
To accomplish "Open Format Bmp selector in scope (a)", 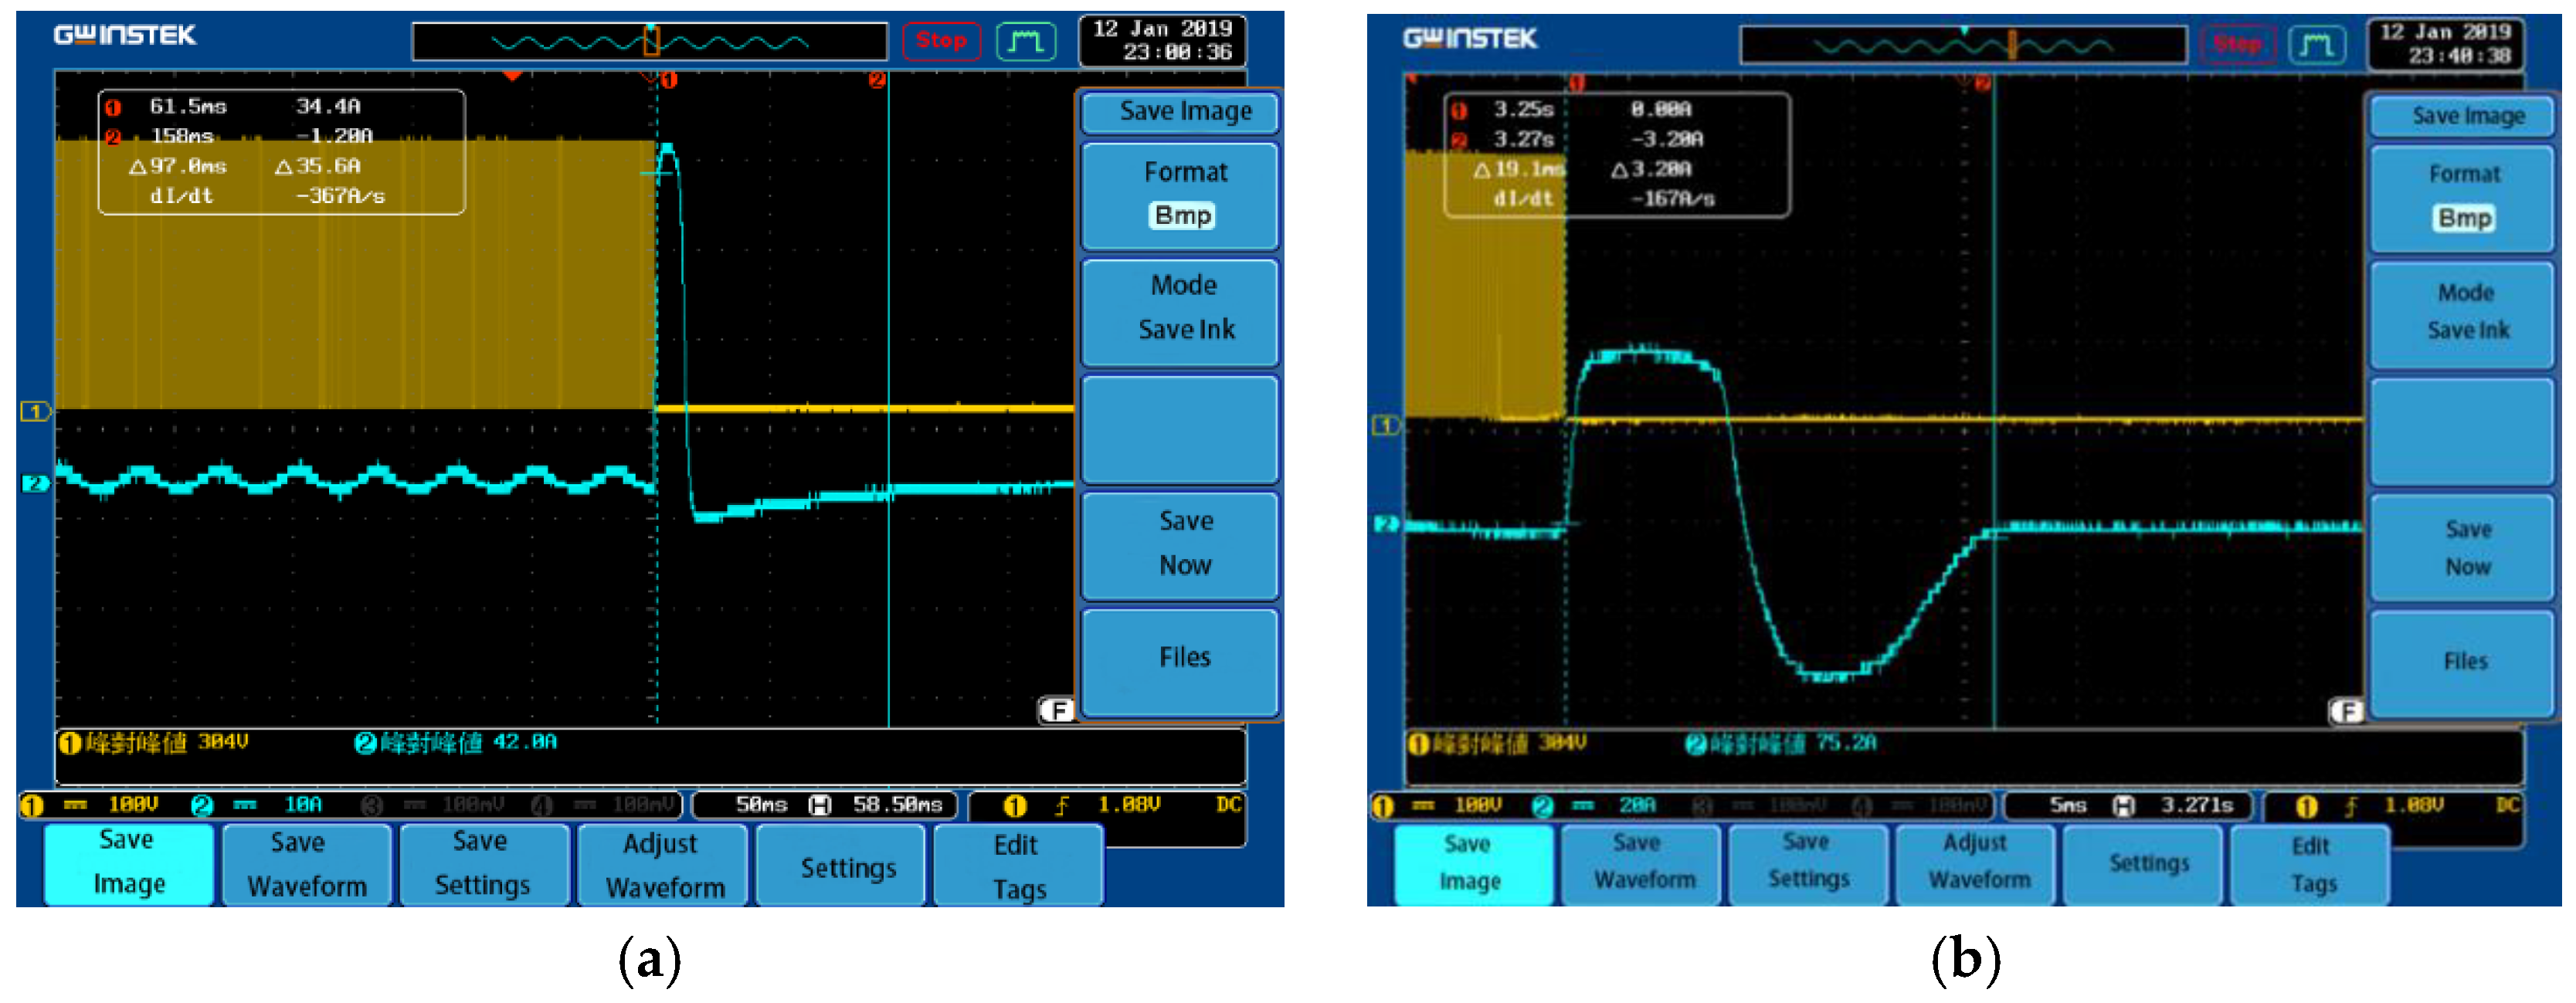I will click(x=1181, y=195).
